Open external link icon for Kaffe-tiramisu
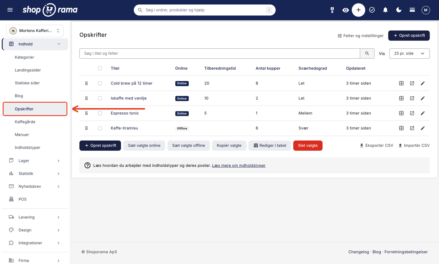439x264 pixels. point(412,128)
